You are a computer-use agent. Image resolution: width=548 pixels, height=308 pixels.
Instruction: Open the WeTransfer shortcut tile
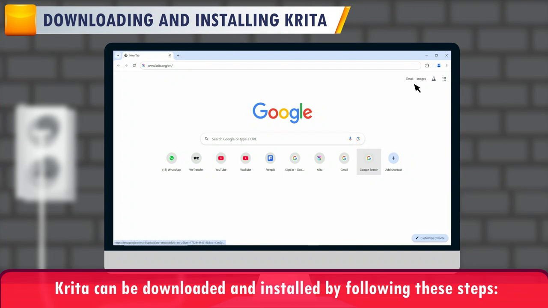[x=196, y=162]
